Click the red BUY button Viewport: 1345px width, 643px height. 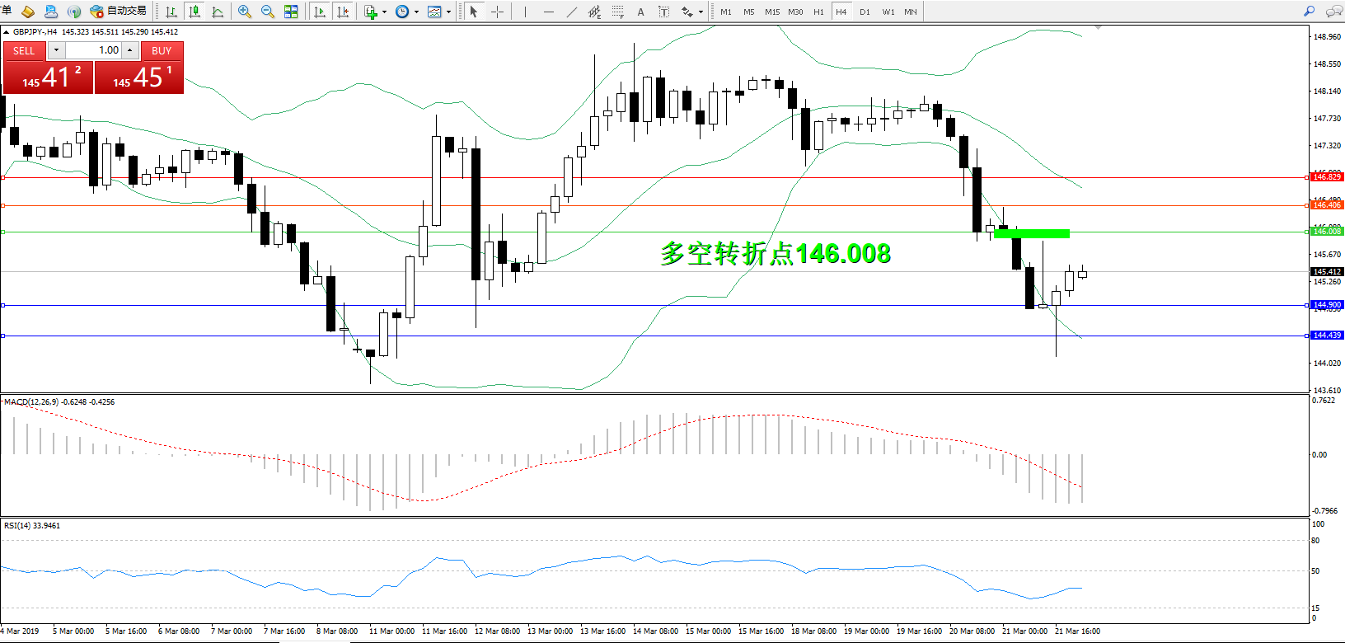pos(162,51)
